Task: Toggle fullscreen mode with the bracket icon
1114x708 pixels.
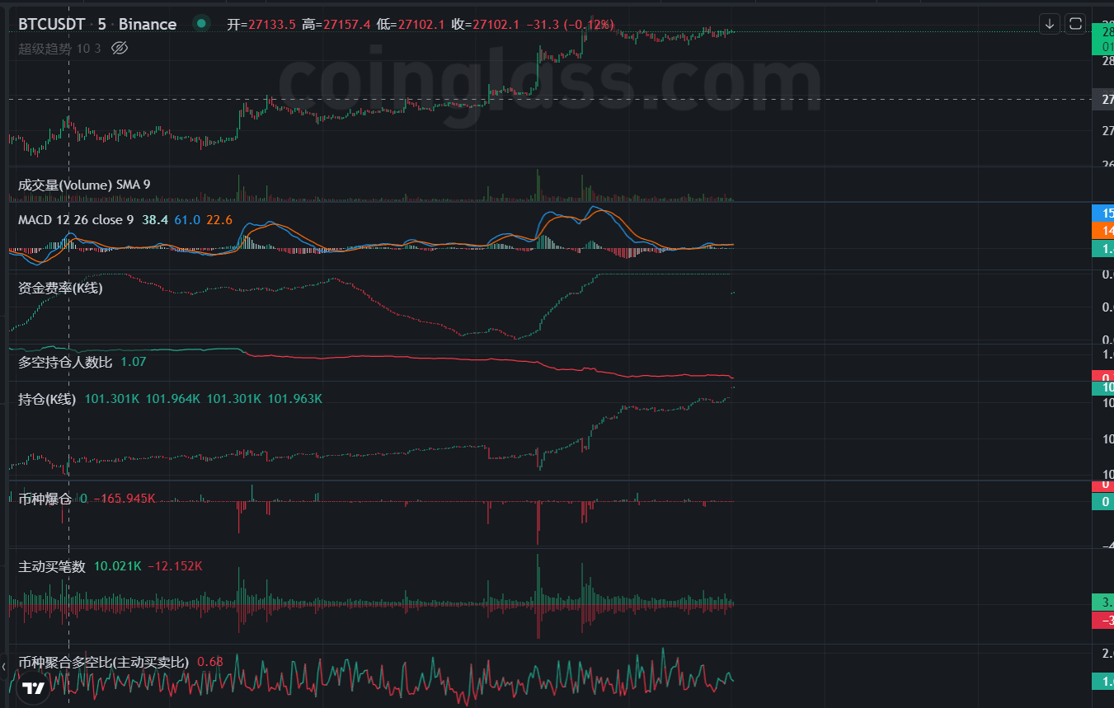Action: (x=1075, y=24)
